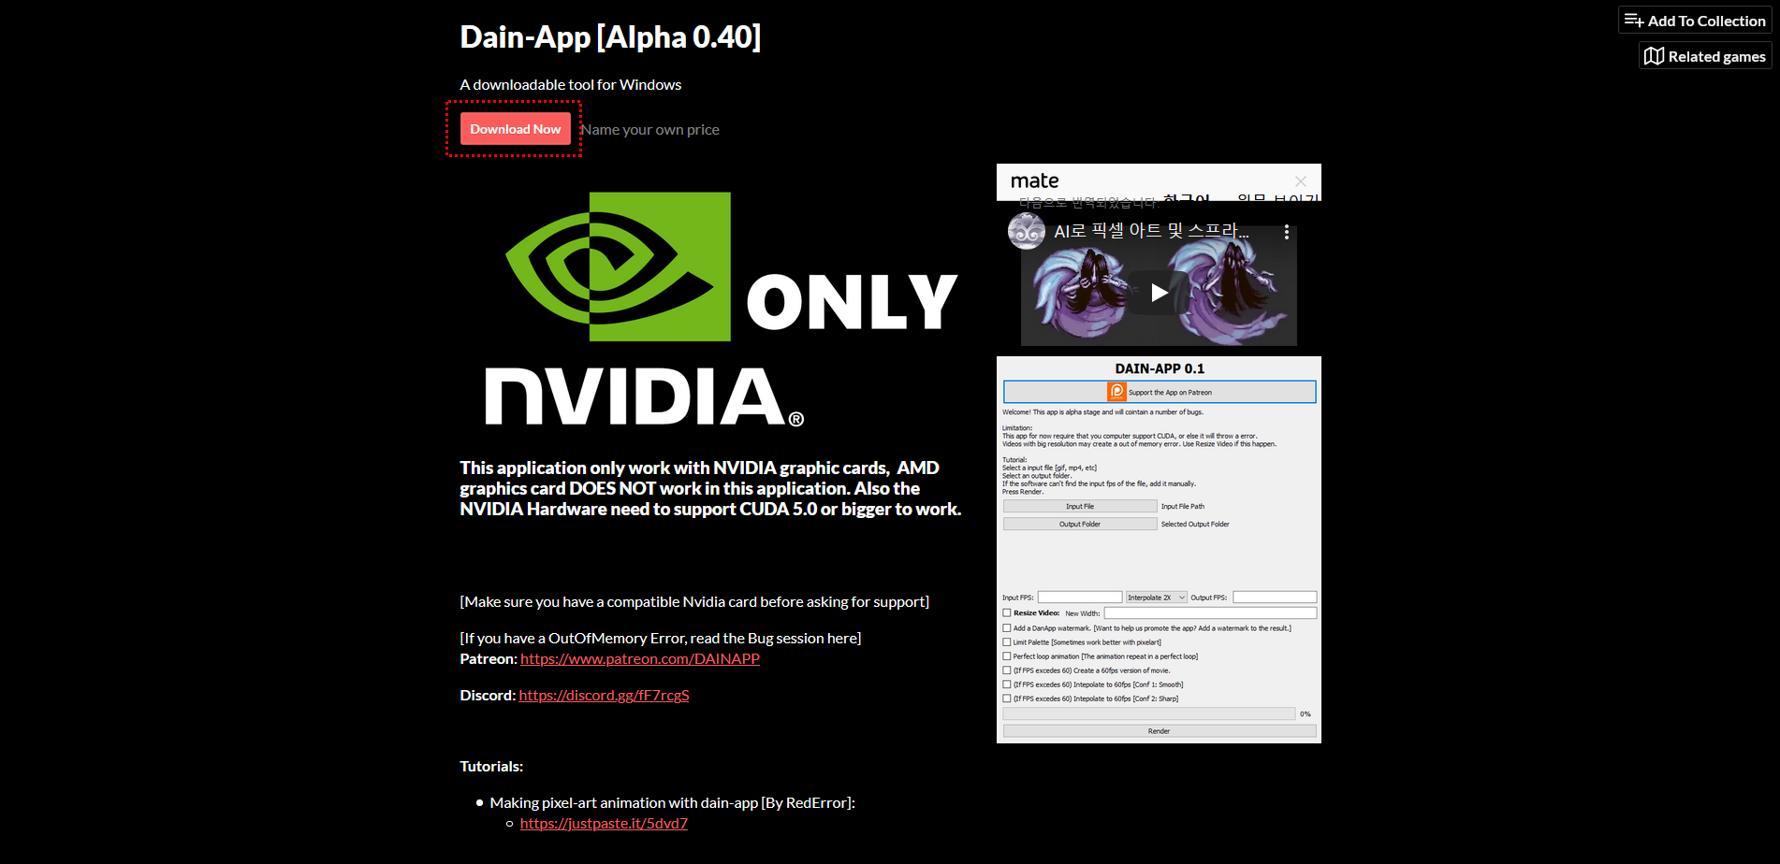Open the Discord invite link
The height and width of the screenshot is (864, 1780).
[x=604, y=696]
